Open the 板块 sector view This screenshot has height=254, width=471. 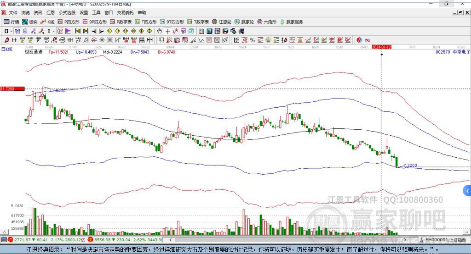pos(29,22)
